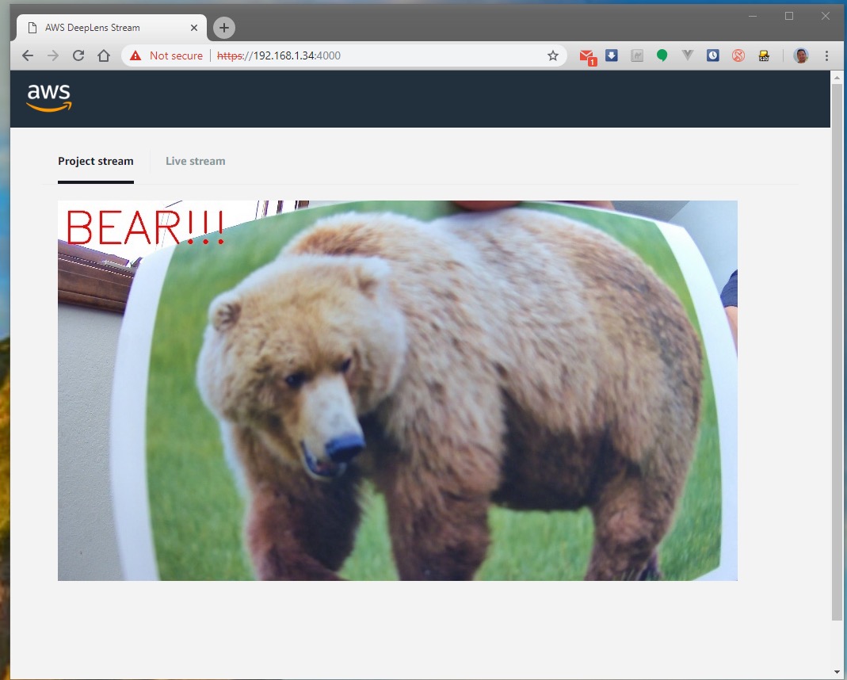Screen dimensions: 847x680
Task: Click the Not secure warning indicator
Action: [x=166, y=55]
